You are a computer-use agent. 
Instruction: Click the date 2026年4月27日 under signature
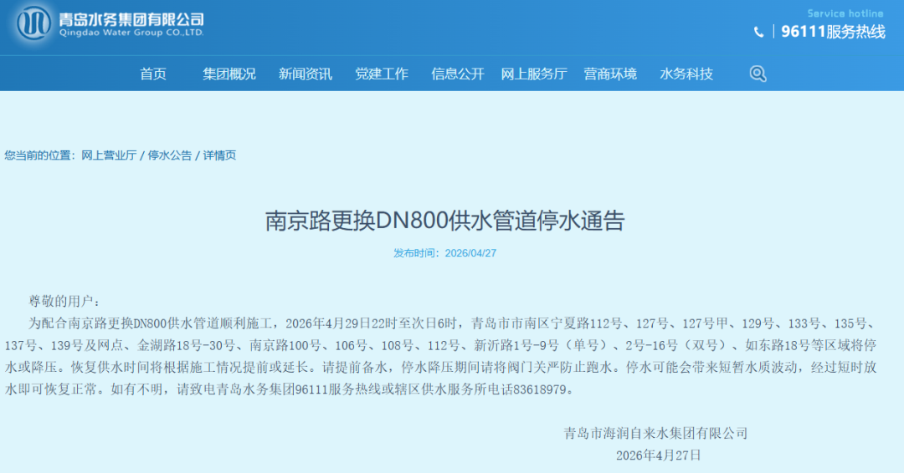659,455
